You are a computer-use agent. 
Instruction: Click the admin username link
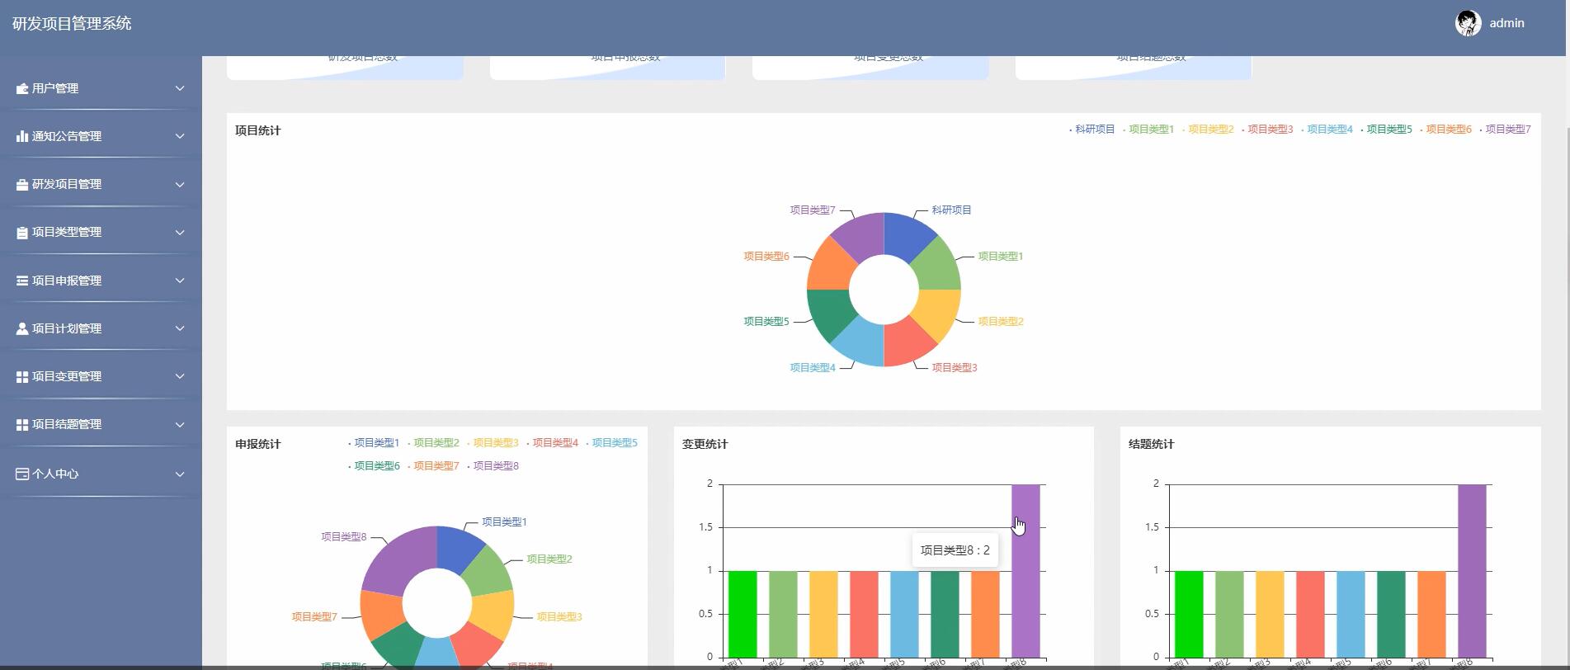pyautogui.click(x=1506, y=23)
